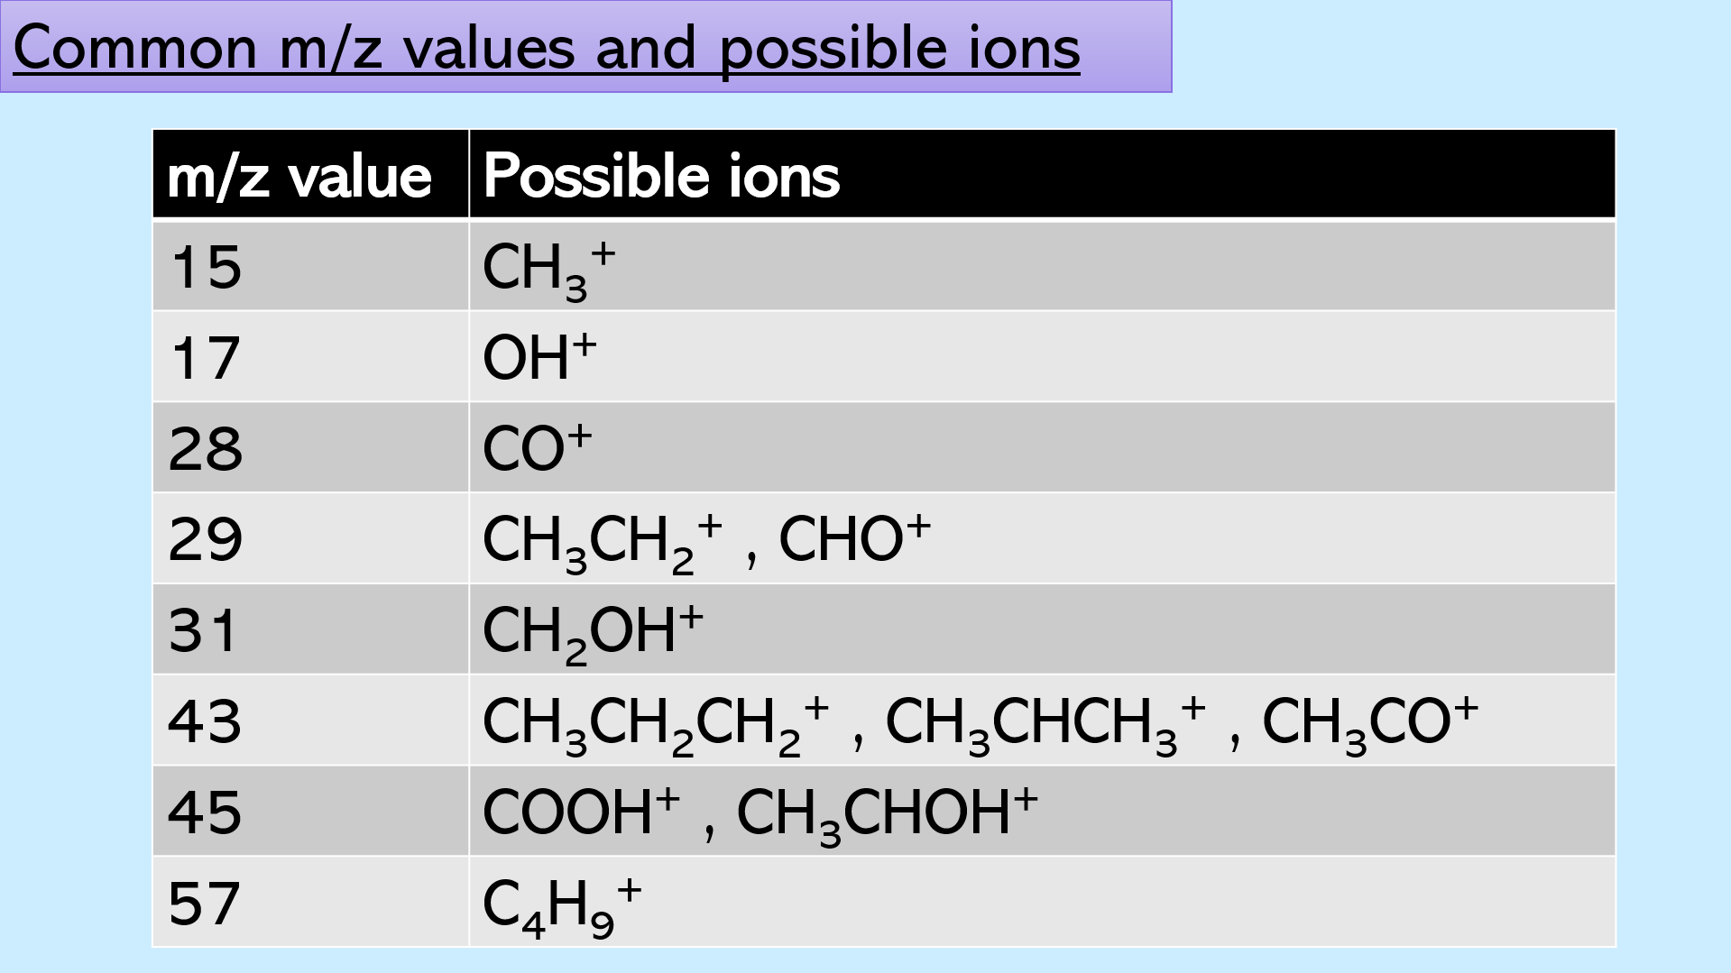Screen dimensions: 1731x973
Task: Select the m/z value 31 cell
Action: pyautogui.click(x=311, y=629)
